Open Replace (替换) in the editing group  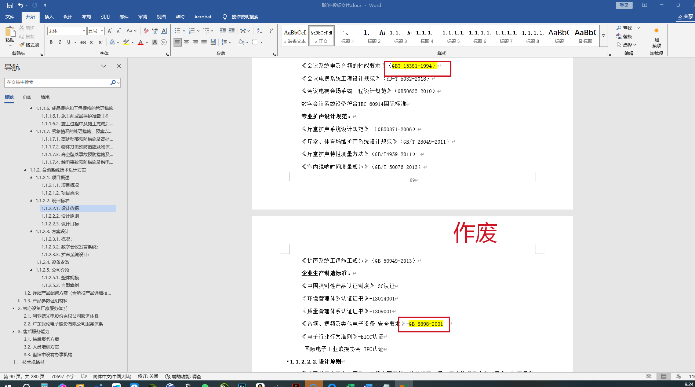pyautogui.click(x=625, y=37)
